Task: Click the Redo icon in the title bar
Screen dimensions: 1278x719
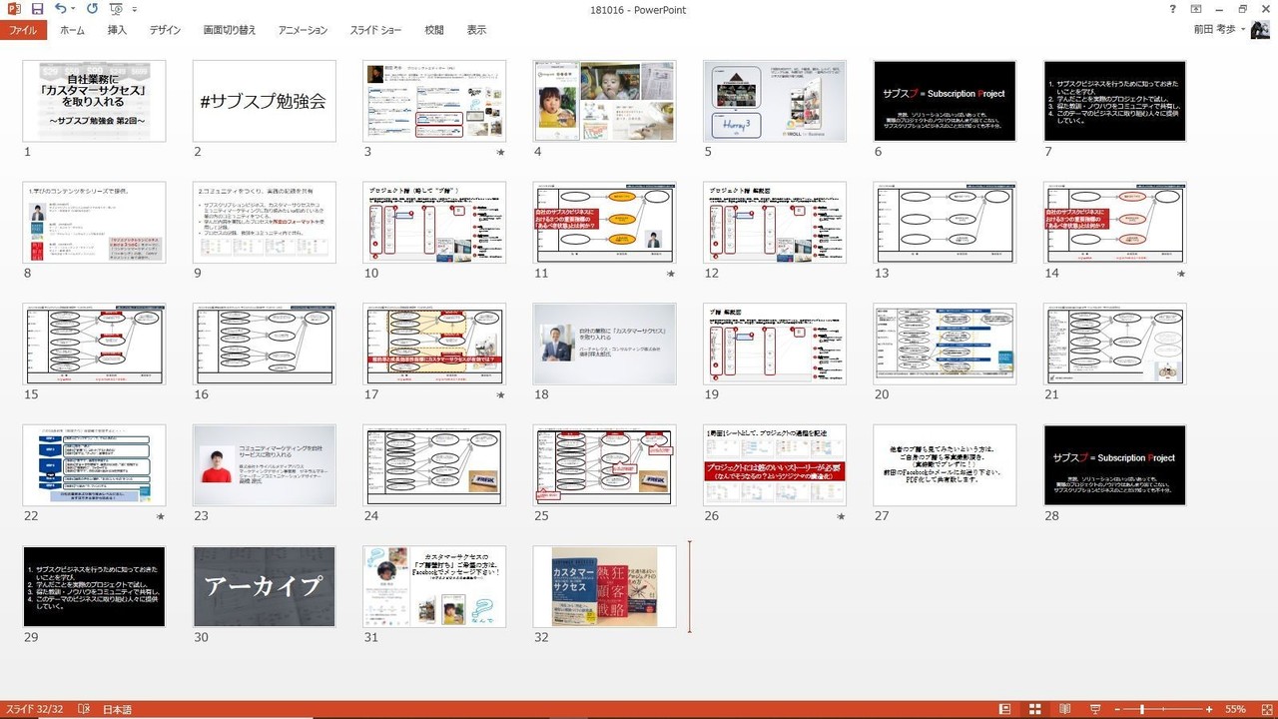Action: (x=92, y=9)
